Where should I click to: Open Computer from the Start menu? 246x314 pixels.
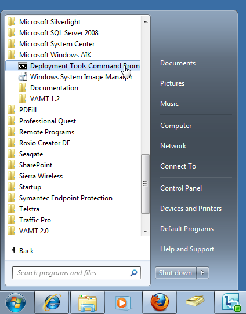(176, 126)
